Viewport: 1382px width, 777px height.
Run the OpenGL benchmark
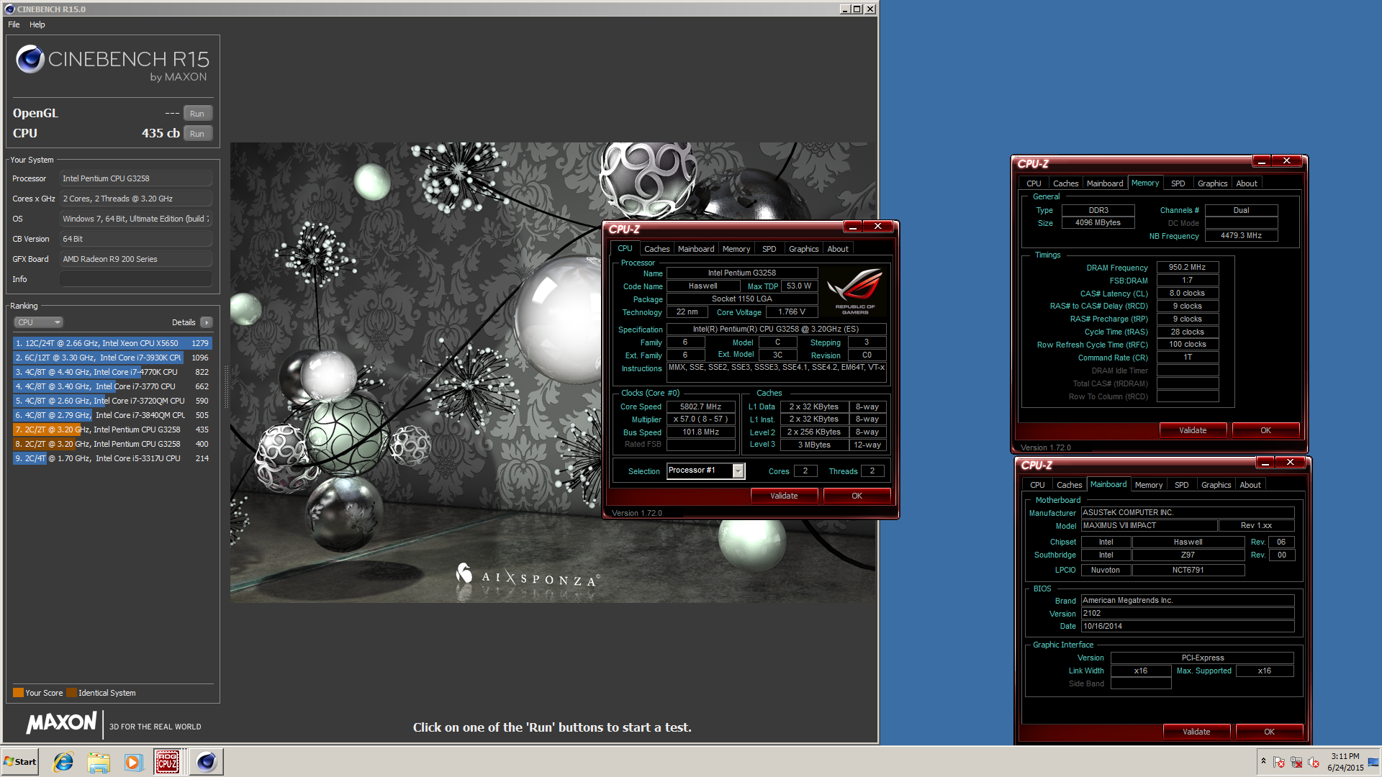[197, 114]
